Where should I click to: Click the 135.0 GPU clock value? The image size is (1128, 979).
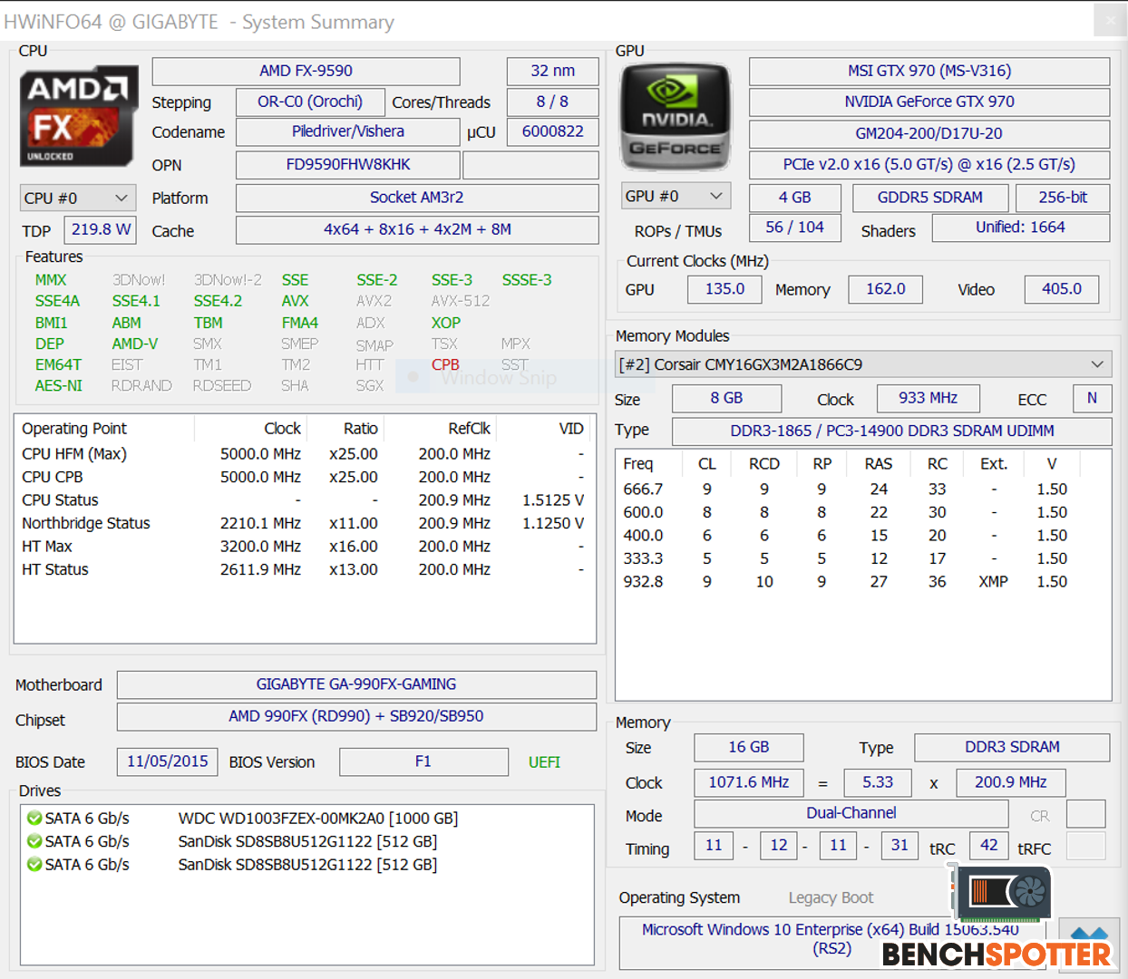(x=724, y=289)
